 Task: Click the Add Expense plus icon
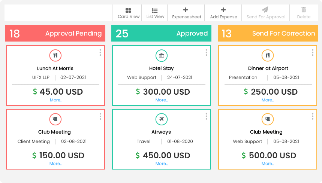point(223,10)
